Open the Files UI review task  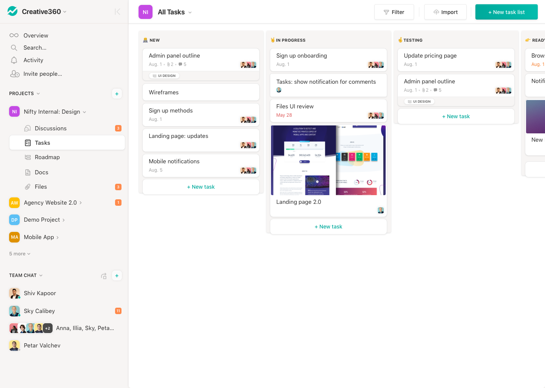pyautogui.click(x=329, y=111)
